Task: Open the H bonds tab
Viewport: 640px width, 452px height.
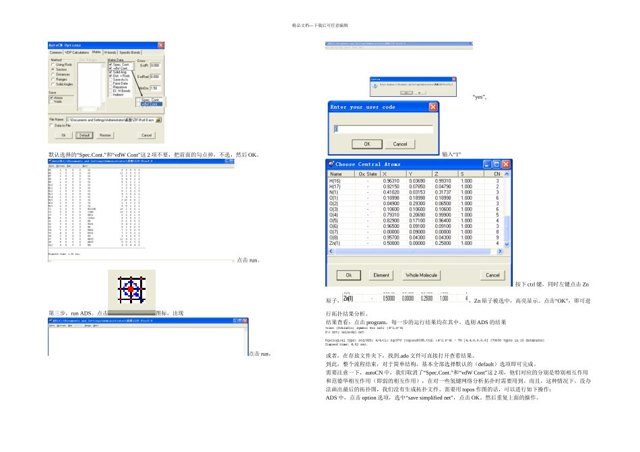Action: [x=110, y=52]
